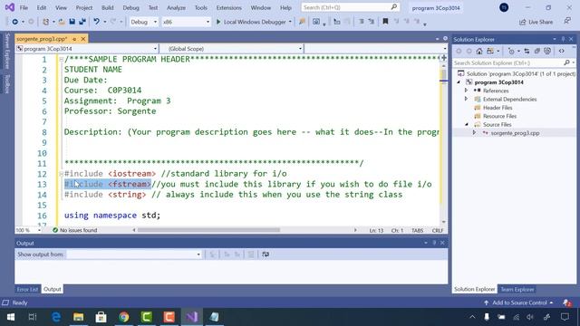
Task: Toggle Show All Files in Solution Explorer
Action: coord(547,51)
